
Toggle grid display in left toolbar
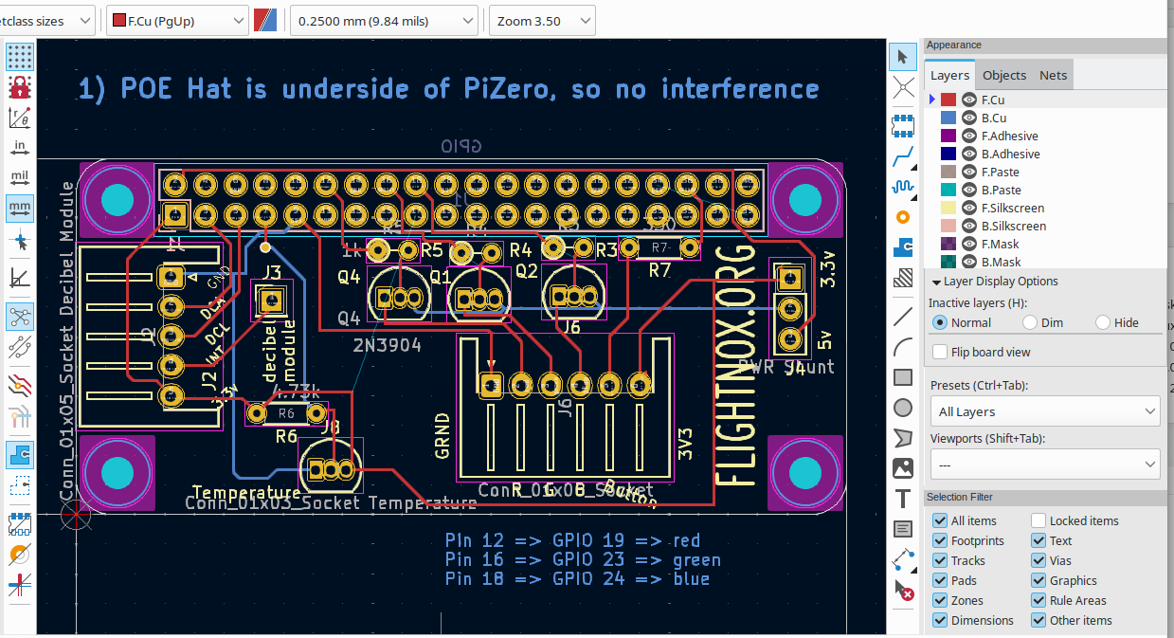tap(19, 57)
